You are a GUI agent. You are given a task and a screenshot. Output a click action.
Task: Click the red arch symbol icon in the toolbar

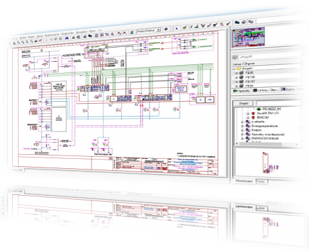119,34
